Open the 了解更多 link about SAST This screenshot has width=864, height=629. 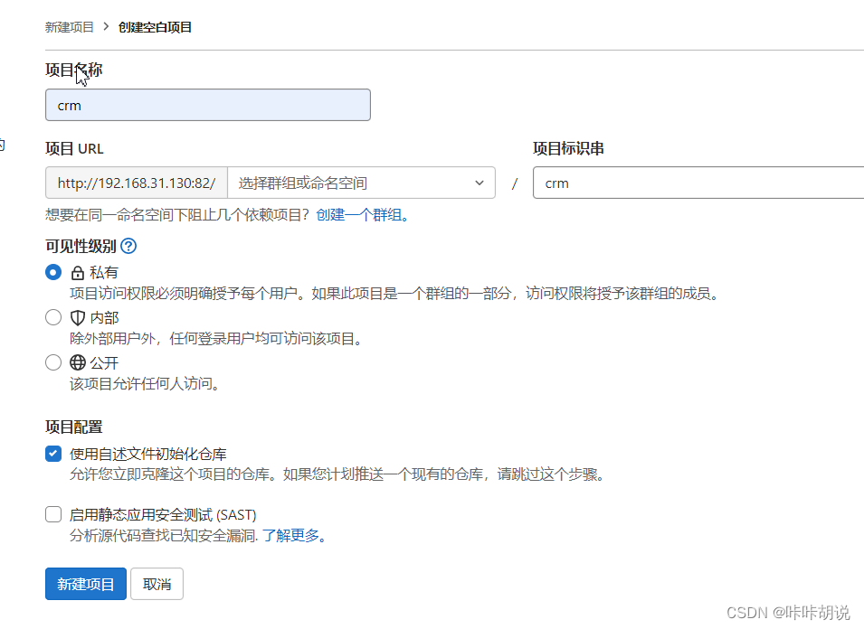(294, 535)
